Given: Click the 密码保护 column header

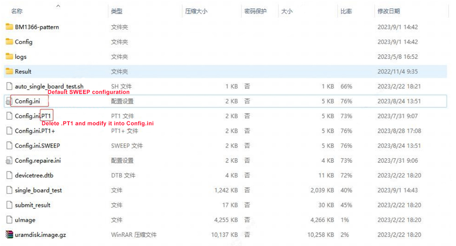Looking at the screenshot, I should point(255,11).
